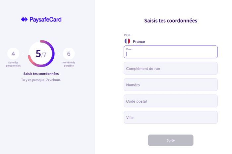Click the Complément de rue field
The image size is (232, 154).
click(x=170, y=69)
